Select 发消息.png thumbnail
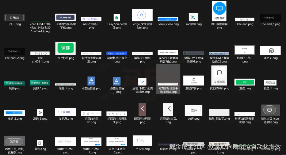286x155 pixels. (x=65, y=112)
